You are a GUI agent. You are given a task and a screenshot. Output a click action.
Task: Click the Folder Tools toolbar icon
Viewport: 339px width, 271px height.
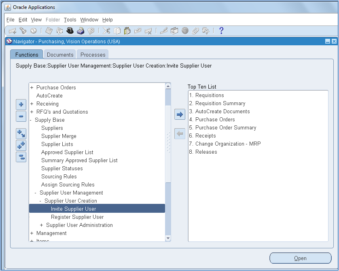click(x=206, y=31)
